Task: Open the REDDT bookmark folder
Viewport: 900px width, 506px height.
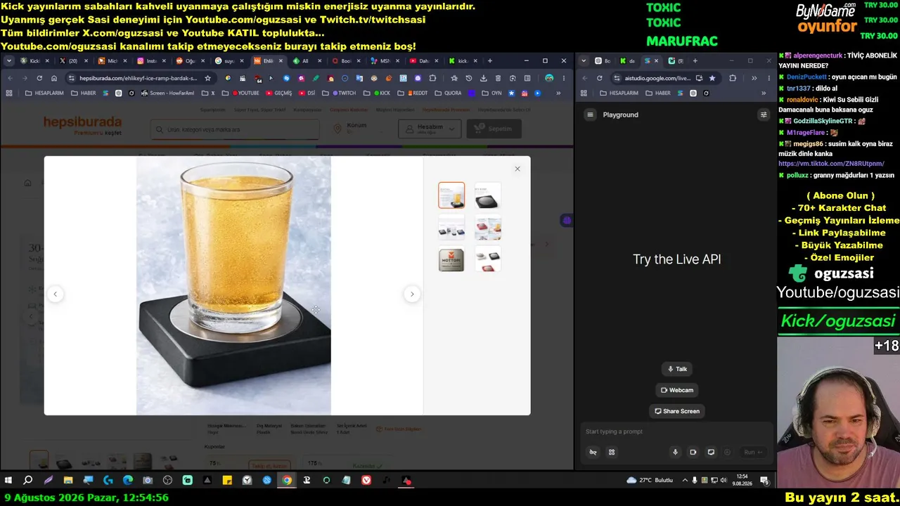Action: 412,93
